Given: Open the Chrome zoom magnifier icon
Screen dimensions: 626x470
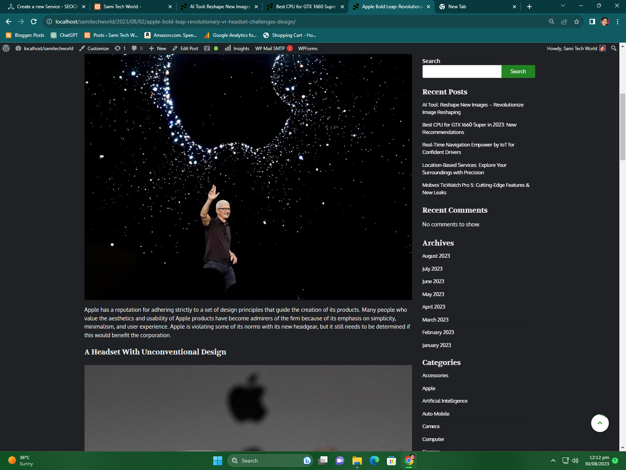Looking at the screenshot, I should tap(551, 22).
